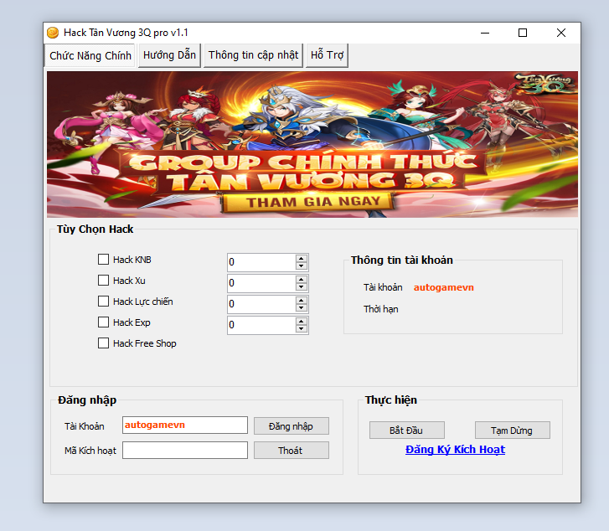Switch to the Hướng Dẫn tab
Screen dimensions: 609x531
pos(169,55)
